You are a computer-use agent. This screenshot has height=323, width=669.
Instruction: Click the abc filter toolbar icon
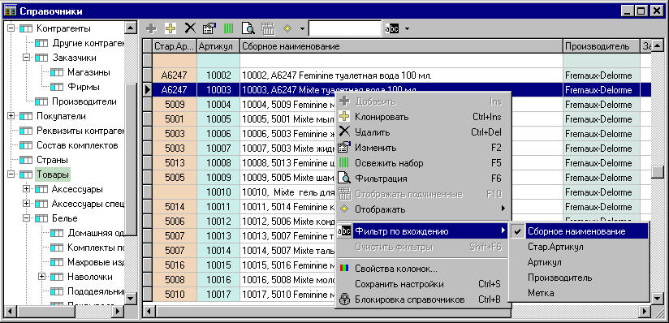(x=391, y=28)
